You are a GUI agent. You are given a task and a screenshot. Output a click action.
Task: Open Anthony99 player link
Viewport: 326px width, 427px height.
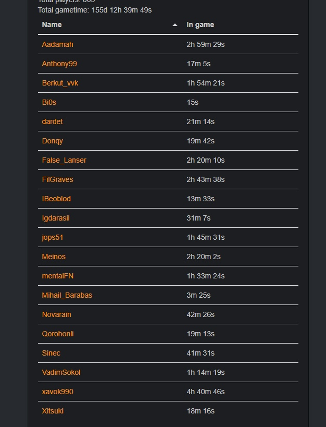(59, 64)
